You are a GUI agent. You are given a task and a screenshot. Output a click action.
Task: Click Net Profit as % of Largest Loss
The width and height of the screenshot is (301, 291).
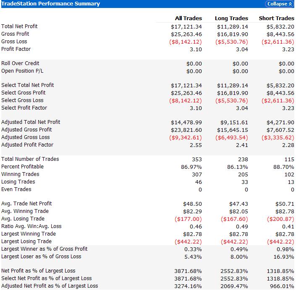point(38,271)
